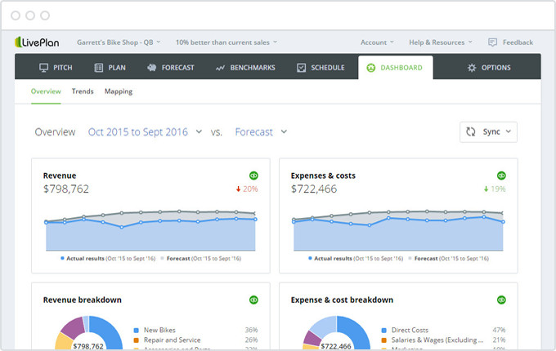Viewport: 556px width, 351px height.
Task: Open the Options section
Action: point(489,68)
